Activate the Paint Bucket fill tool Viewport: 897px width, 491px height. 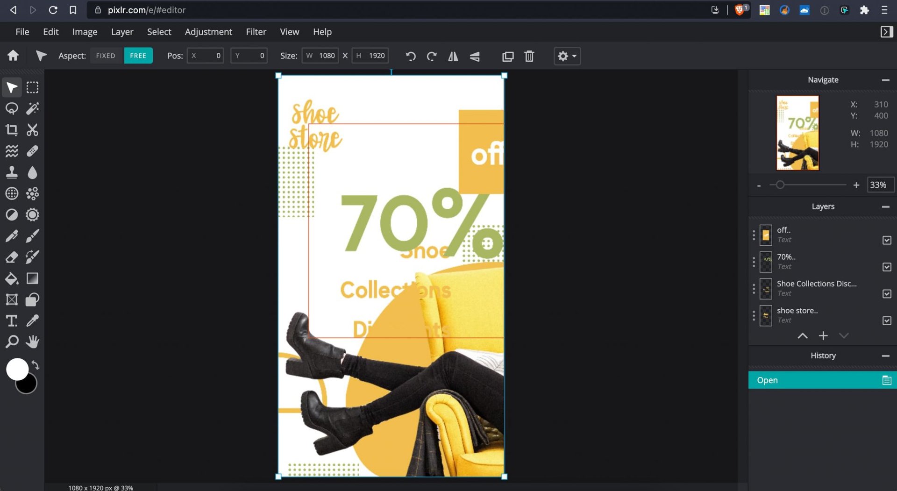[12, 278]
